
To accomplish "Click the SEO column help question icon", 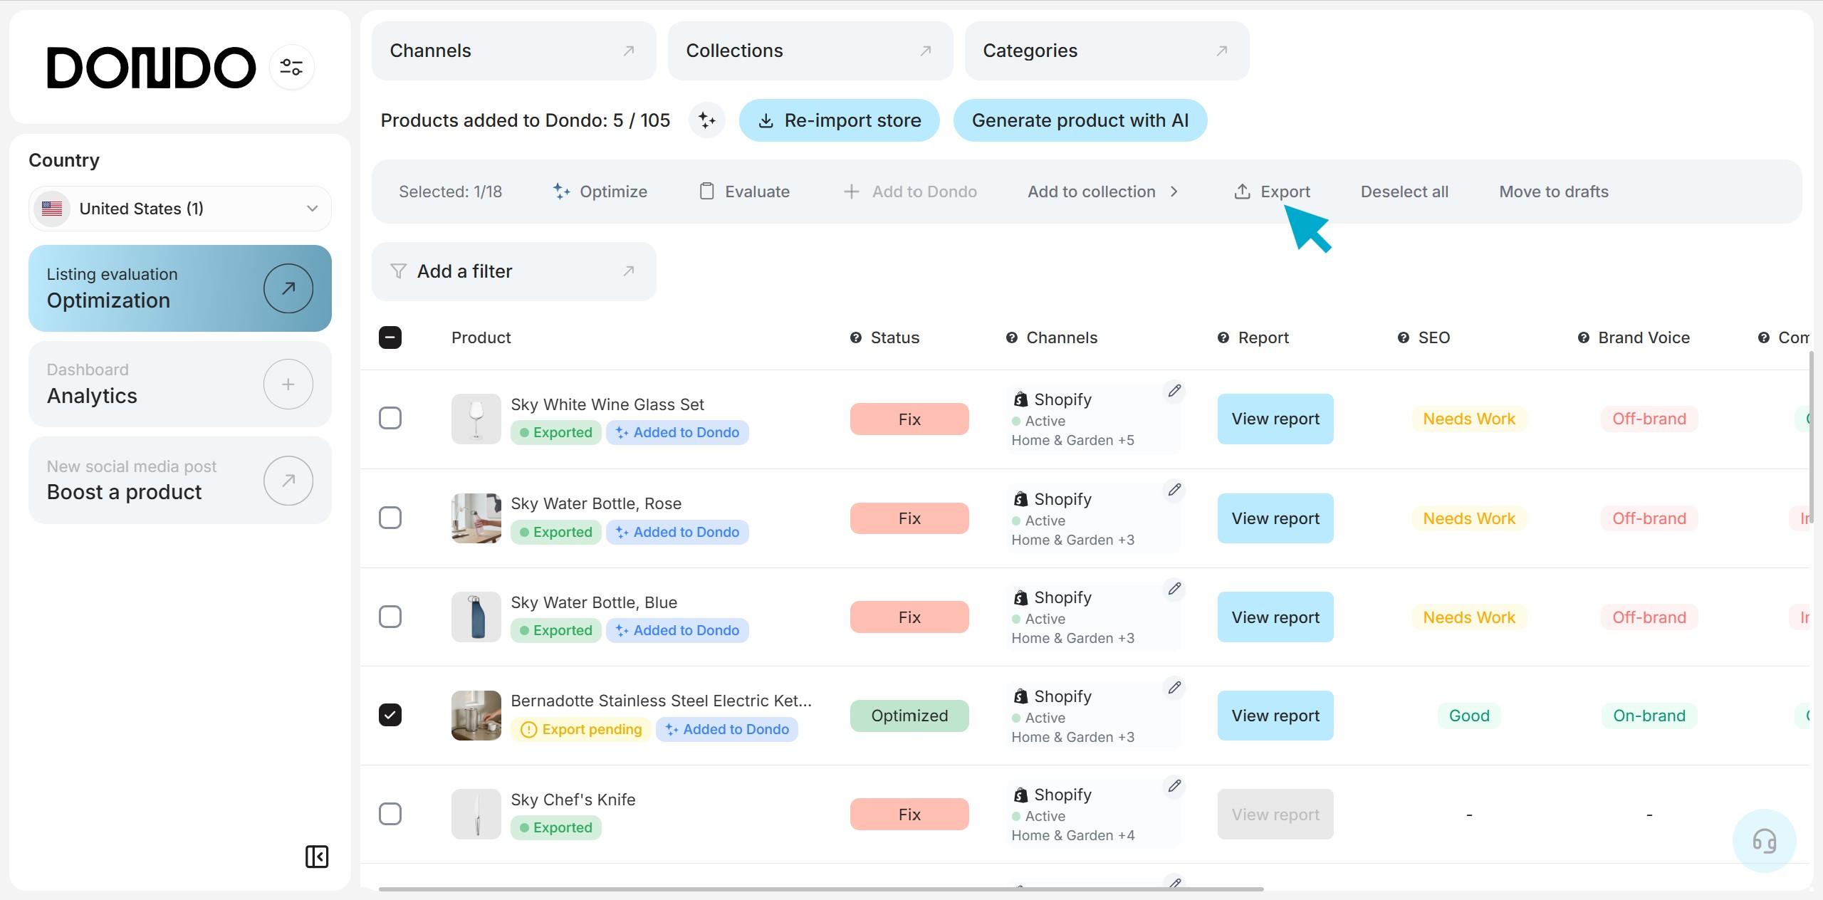I will pyautogui.click(x=1403, y=337).
